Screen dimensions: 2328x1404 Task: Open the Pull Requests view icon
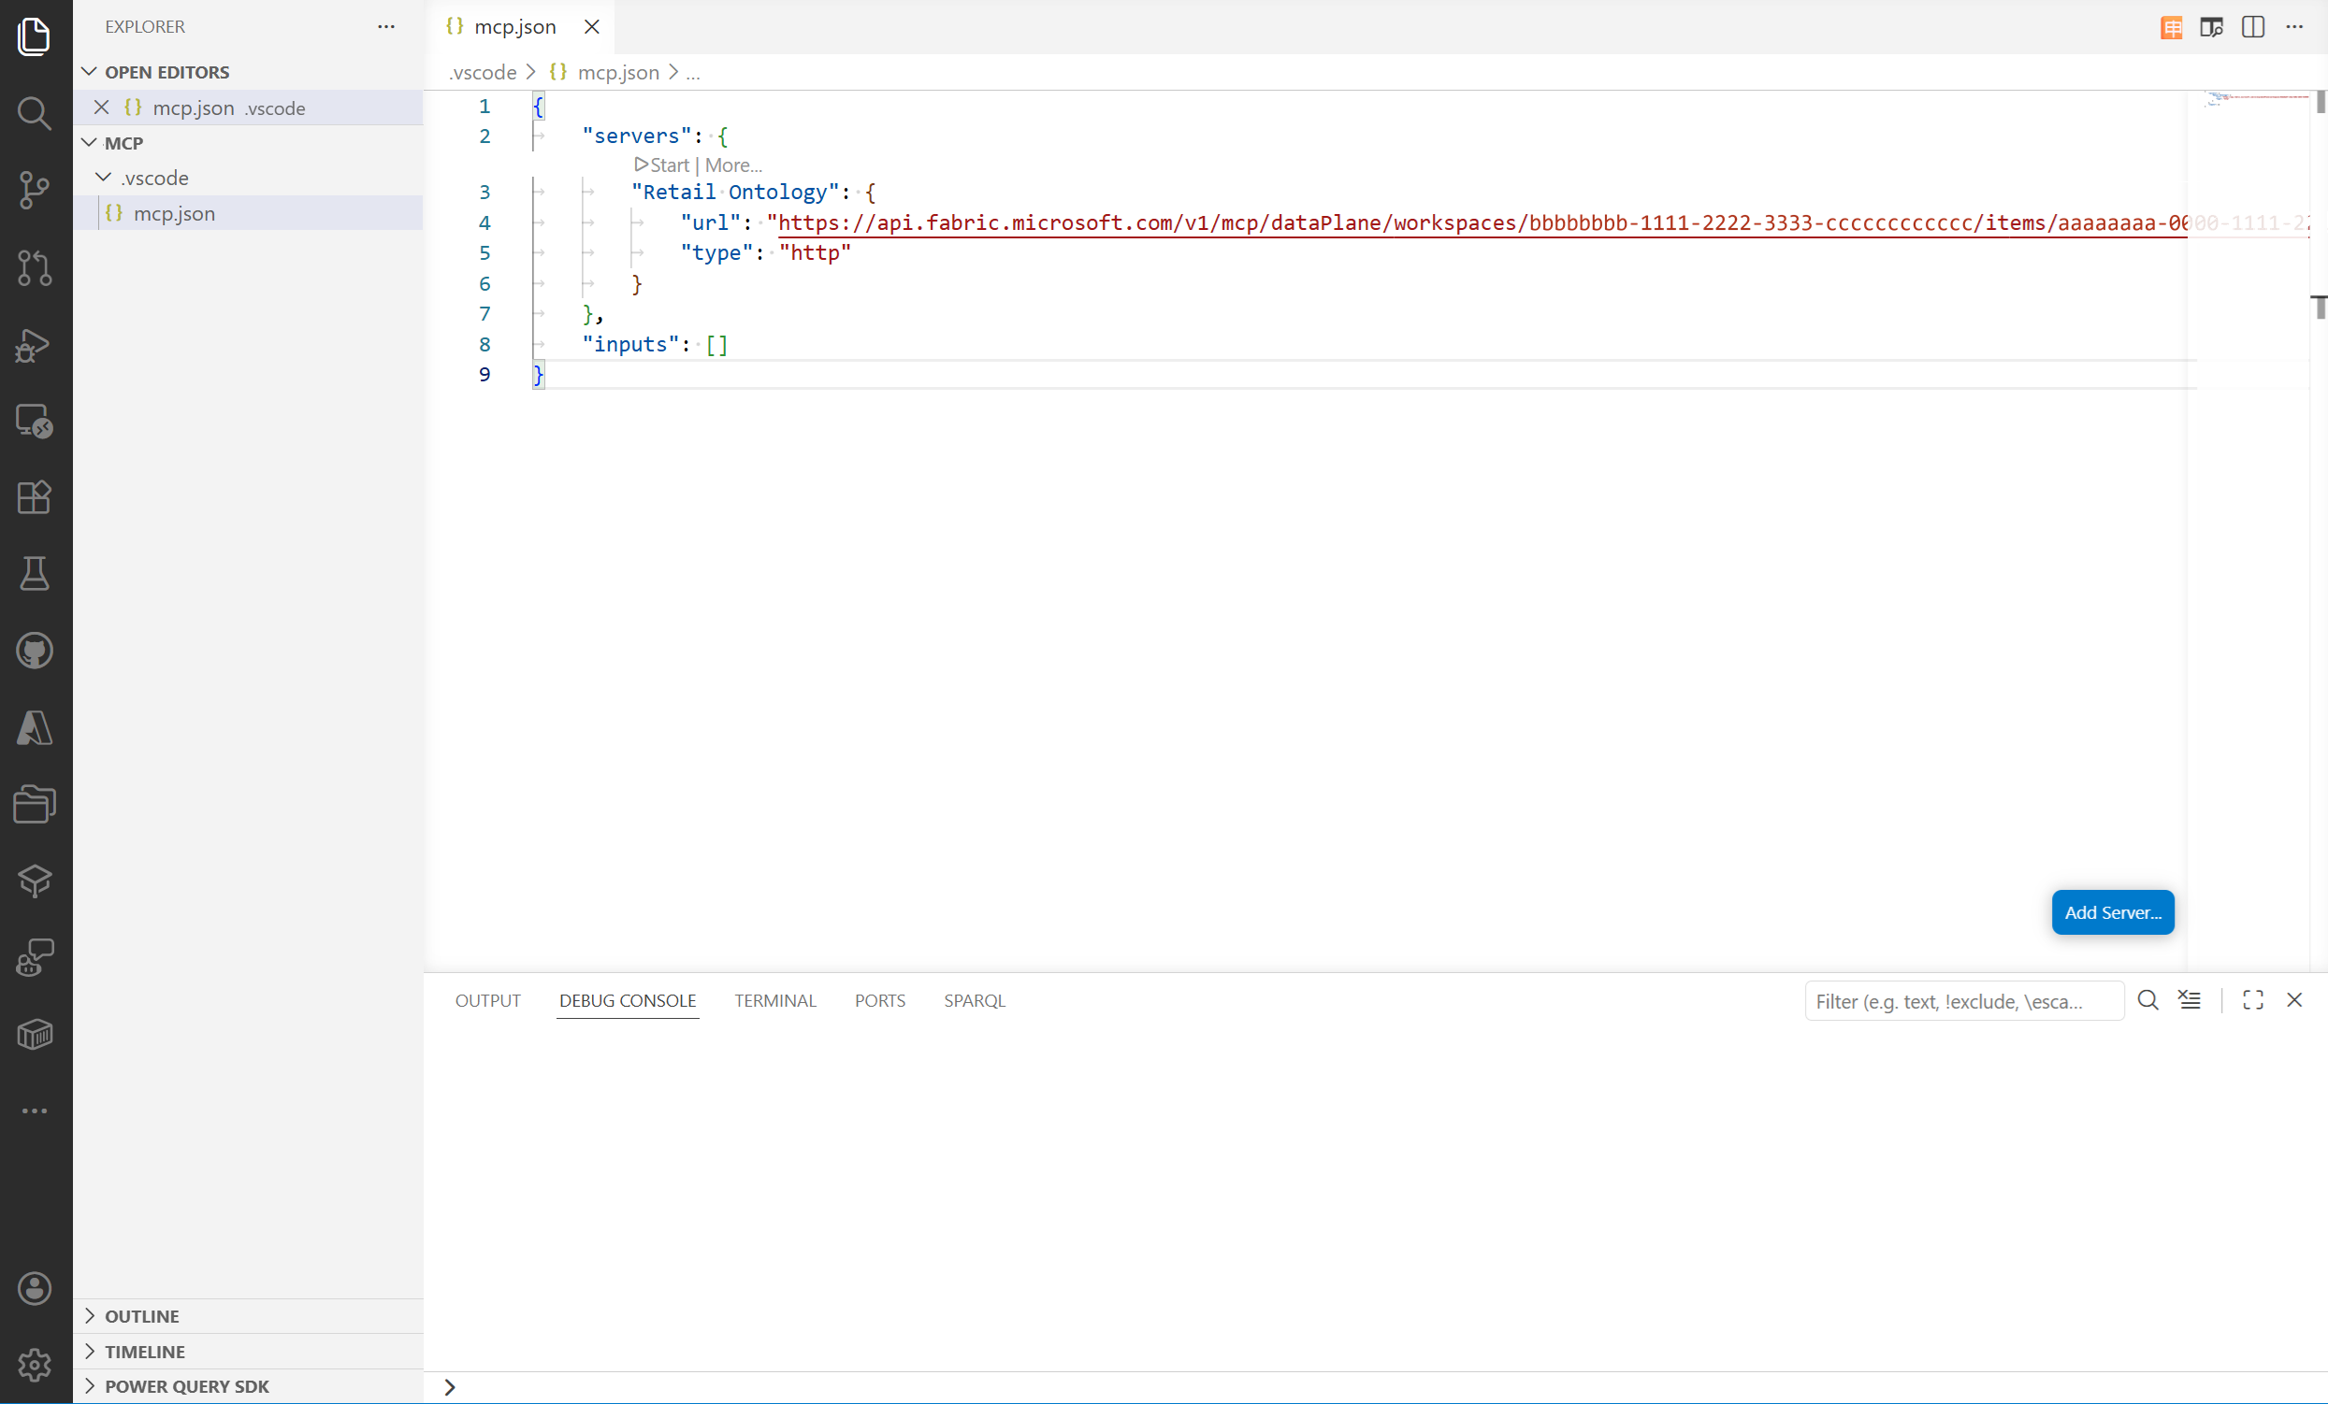[35, 267]
